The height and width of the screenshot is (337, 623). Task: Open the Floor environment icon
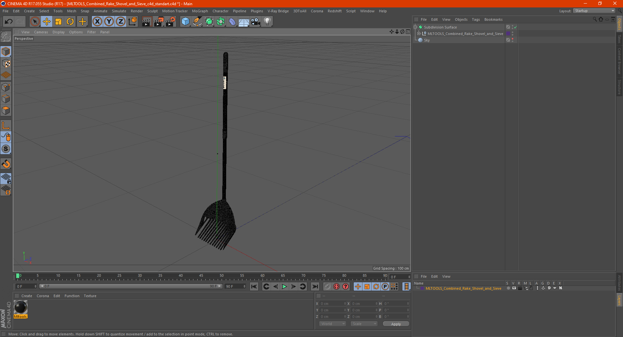coord(244,22)
